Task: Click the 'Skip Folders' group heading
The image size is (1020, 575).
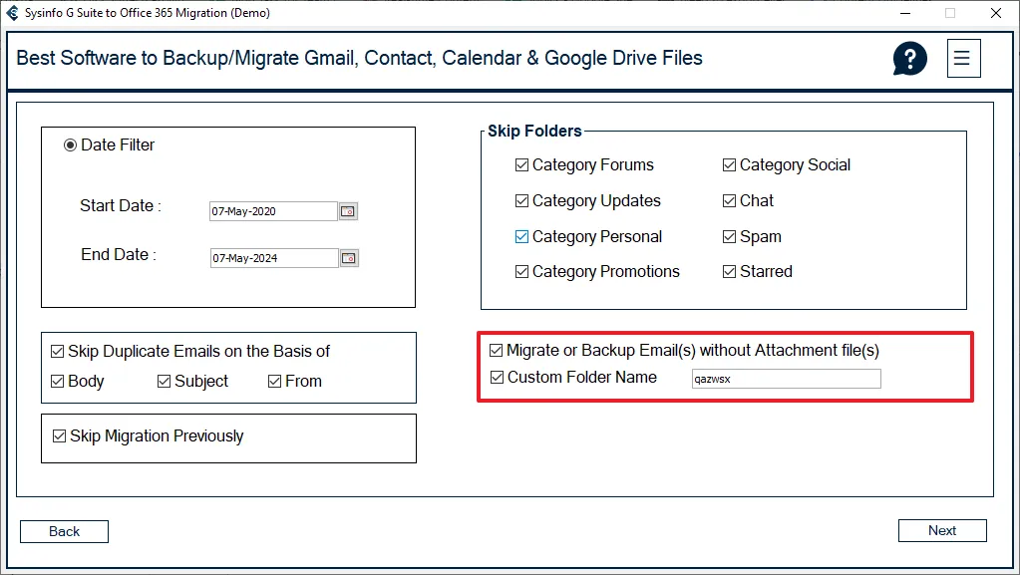Action: click(534, 131)
